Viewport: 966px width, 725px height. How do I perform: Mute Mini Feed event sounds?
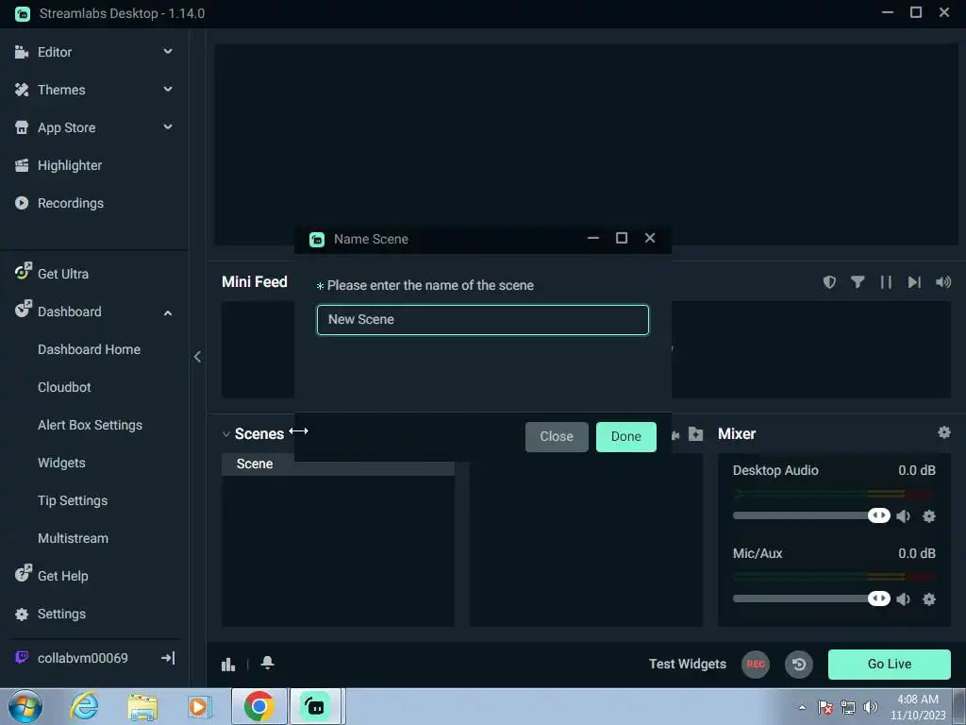(942, 281)
